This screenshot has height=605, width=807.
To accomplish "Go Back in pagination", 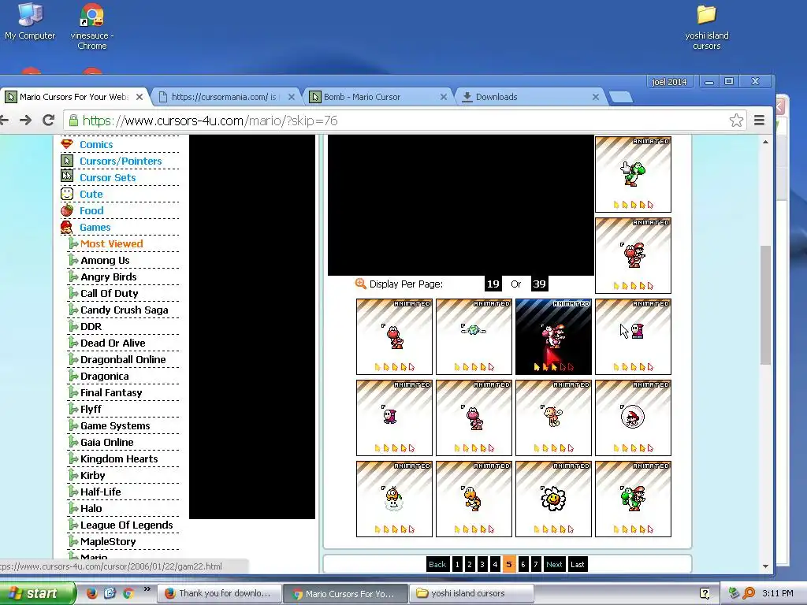I will tap(437, 564).
